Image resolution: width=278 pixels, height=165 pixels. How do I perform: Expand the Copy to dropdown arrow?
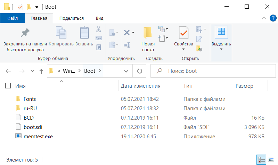pos(117,45)
